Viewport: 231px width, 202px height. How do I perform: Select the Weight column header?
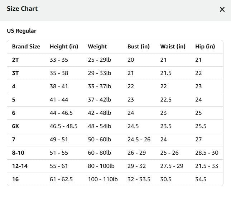click(x=97, y=47)
